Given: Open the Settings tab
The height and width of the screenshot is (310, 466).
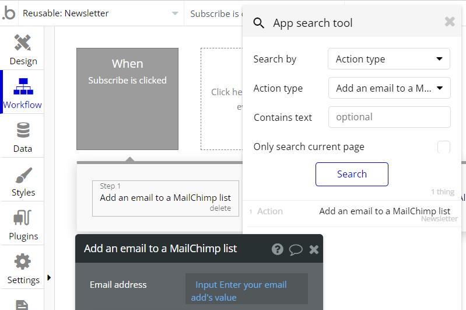Looking at the screenshot, I should [x=23, y=269].
